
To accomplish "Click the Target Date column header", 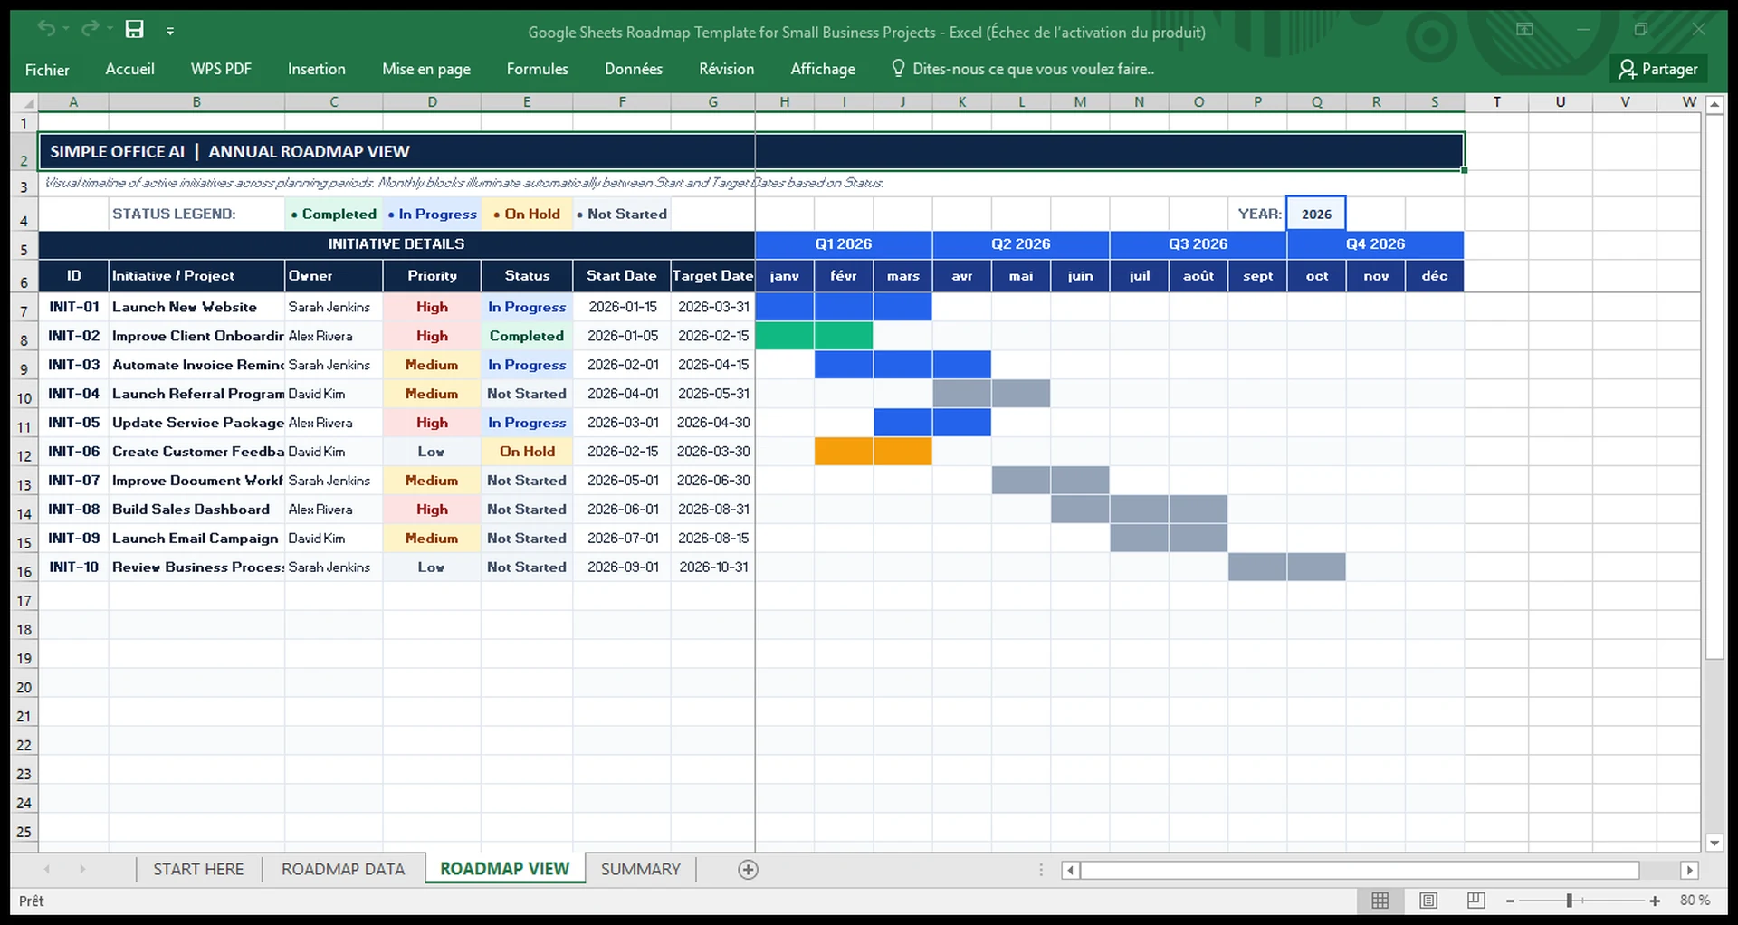I will tap(712, 276).
